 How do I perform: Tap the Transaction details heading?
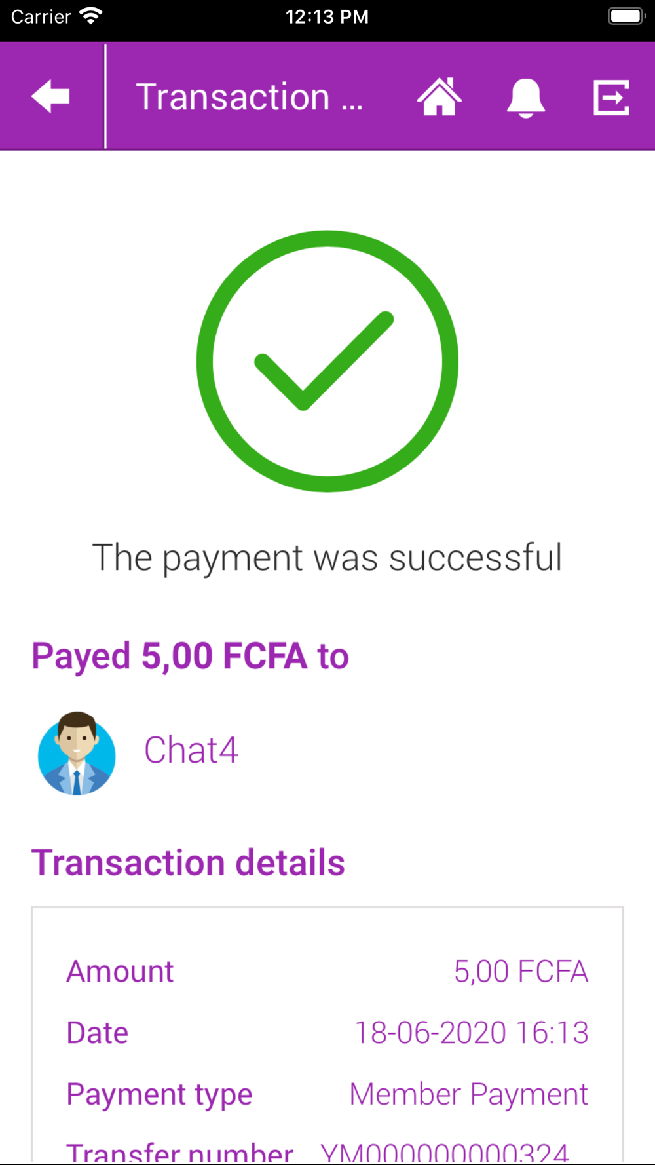pos(188,862)
